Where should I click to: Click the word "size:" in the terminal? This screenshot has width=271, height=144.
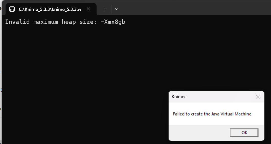pos(88,22)
